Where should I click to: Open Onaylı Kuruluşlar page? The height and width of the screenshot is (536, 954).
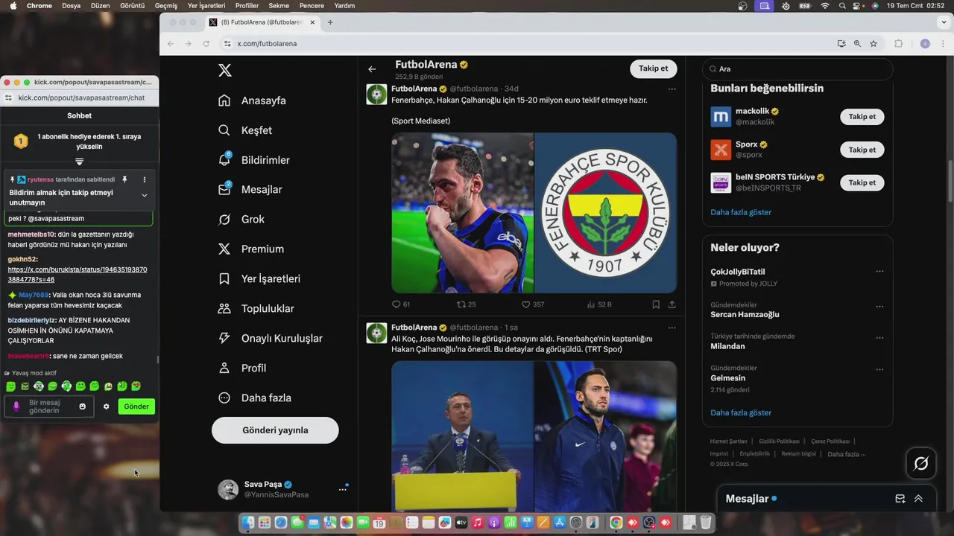[270, 339]
